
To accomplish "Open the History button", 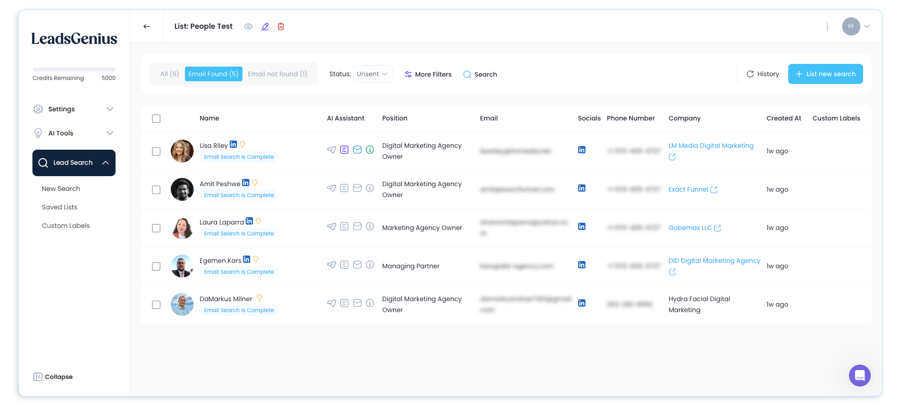I will pos(763,74).
